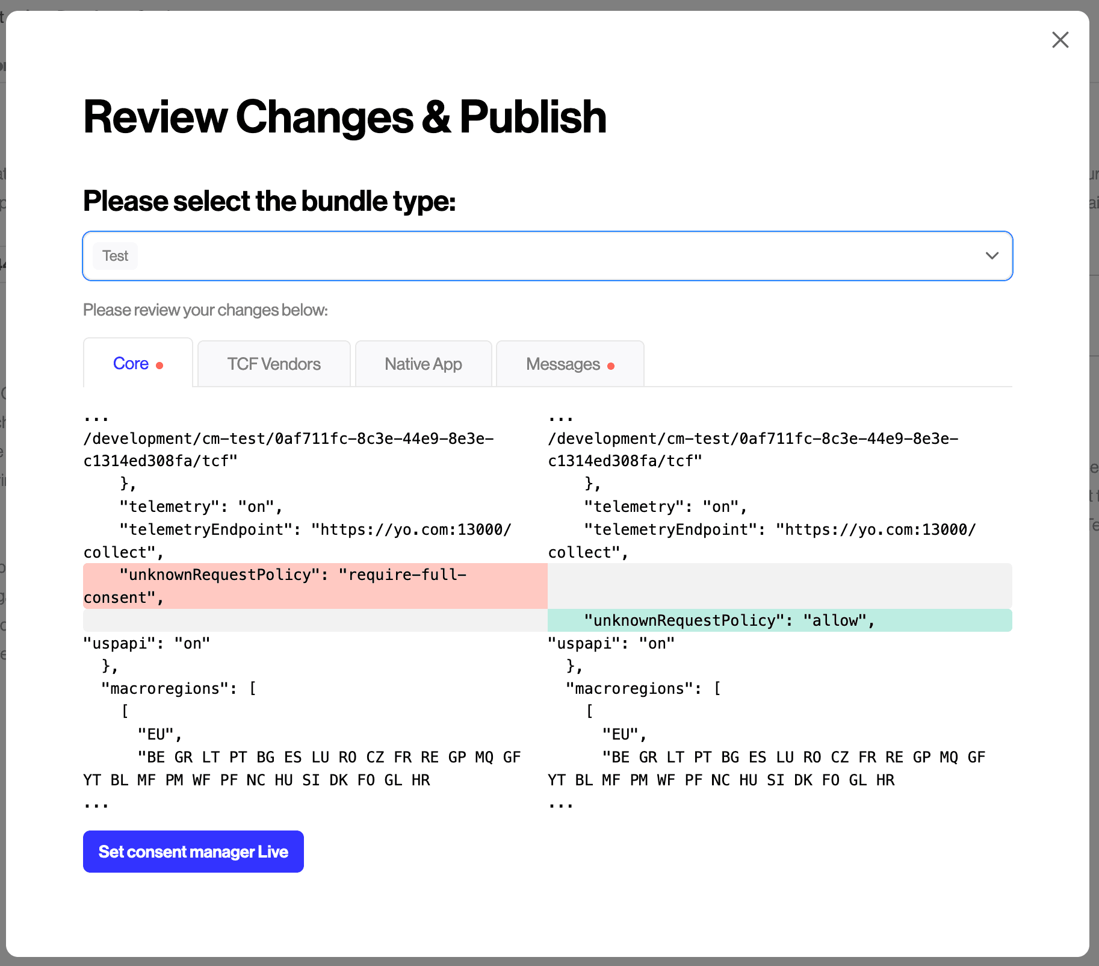Dismiss the Review Changes dialog via X icon

[x=1060, y=40]
